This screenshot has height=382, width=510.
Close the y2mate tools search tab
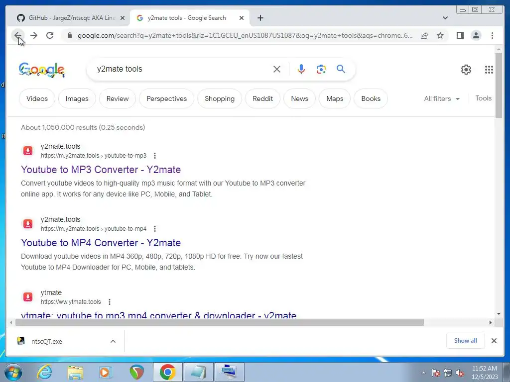tap(242, 18)
